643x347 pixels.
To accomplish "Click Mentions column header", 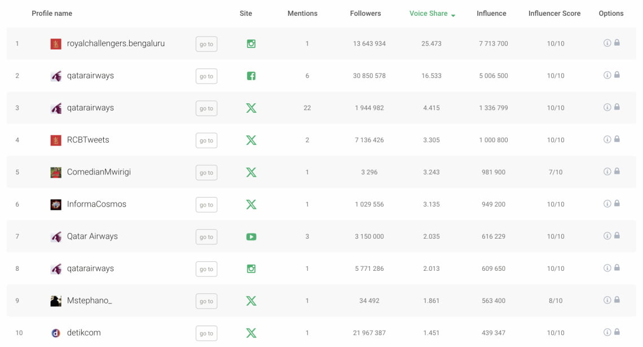I will [302, 14].
